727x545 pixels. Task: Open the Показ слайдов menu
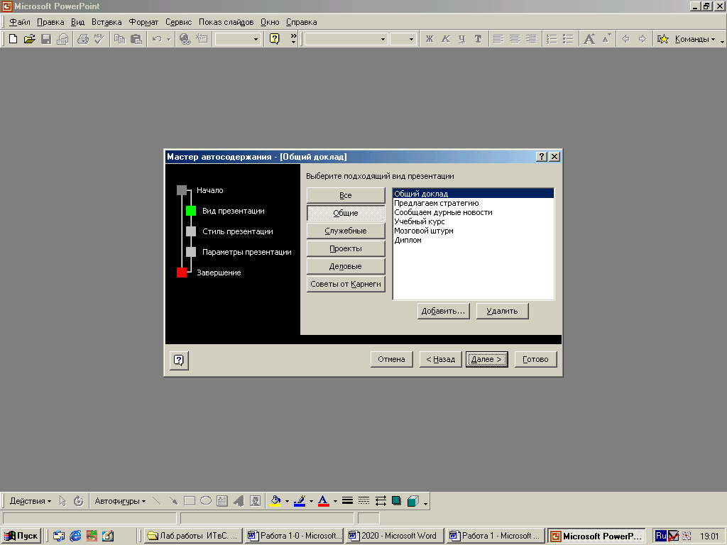point(226,22)
